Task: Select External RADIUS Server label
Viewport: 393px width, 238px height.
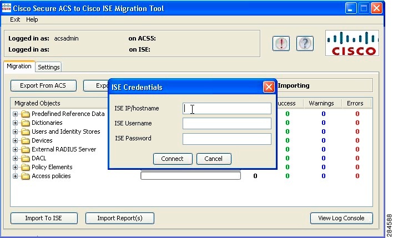Action: pyautogui.click(x=64, y=150)
